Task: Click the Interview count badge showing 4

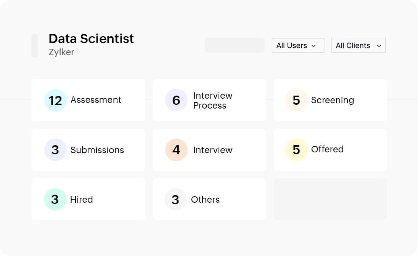Action: [x=176, y=150]
